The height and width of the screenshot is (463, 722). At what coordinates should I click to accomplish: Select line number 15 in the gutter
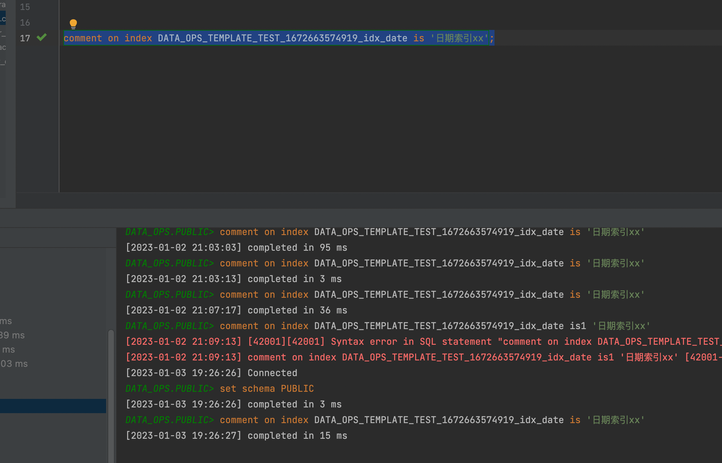pyautogui.click(x=25, y=7)
